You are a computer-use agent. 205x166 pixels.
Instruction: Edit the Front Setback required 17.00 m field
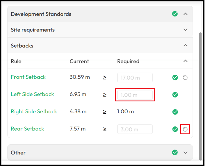[x=135, y=78]
